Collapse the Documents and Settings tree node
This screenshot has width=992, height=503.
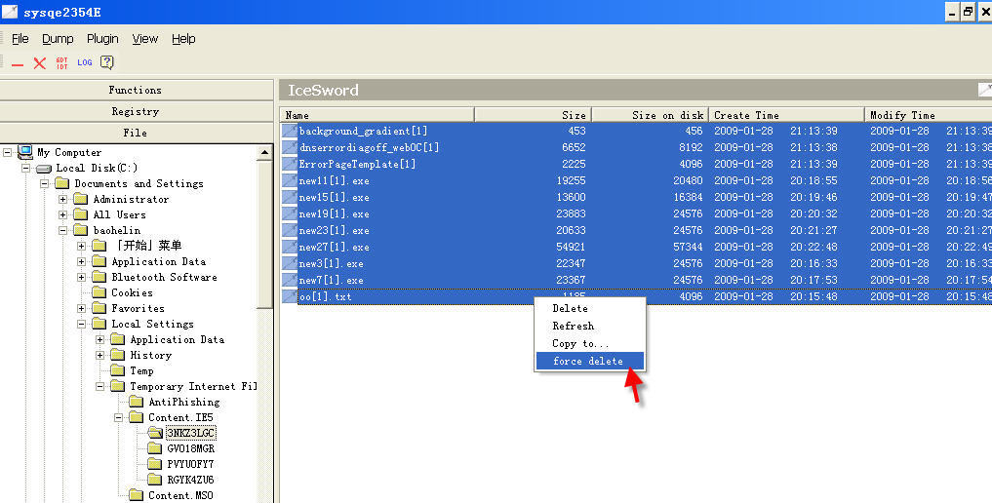(45, 183)
